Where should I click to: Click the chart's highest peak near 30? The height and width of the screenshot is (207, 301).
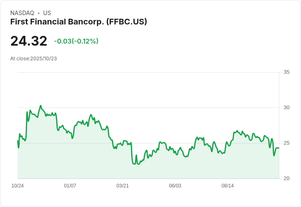coord(40,106)
